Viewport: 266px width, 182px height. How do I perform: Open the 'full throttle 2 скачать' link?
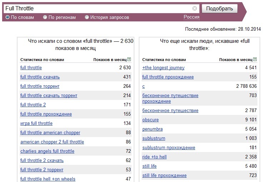[x=42, y=161]
